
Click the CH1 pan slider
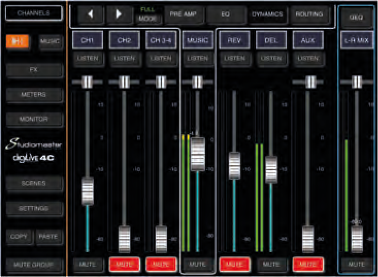coord(87,82)
